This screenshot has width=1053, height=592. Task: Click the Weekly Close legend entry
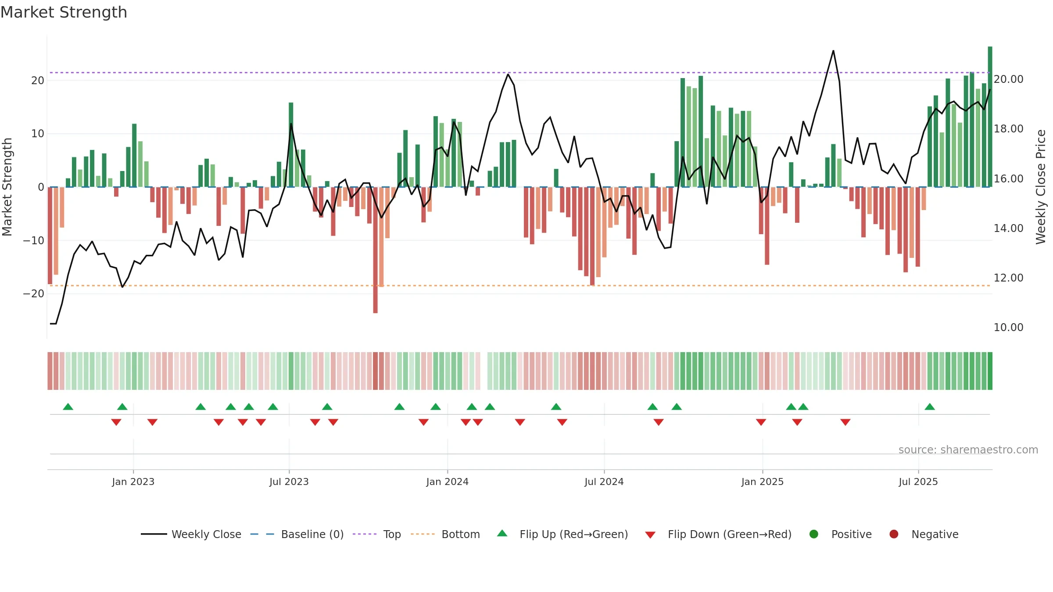191,534
